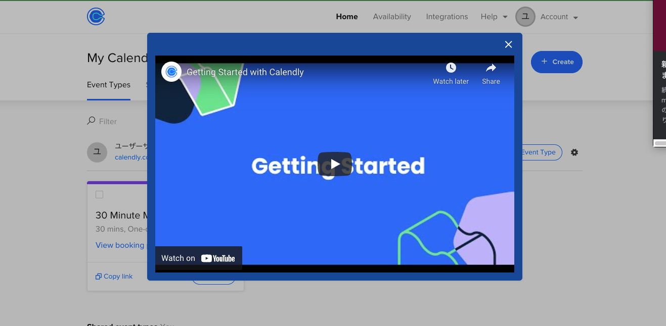Click Copy link on the event card
666x326 pixels.
click(114, 277)
